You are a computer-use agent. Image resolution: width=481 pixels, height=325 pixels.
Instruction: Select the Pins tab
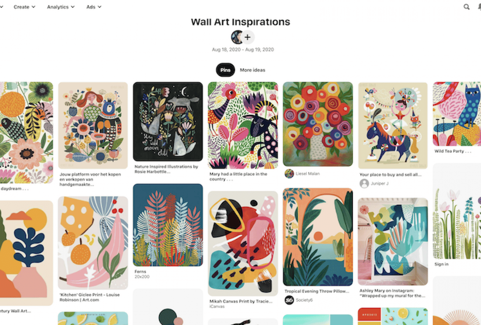(225, 70)
